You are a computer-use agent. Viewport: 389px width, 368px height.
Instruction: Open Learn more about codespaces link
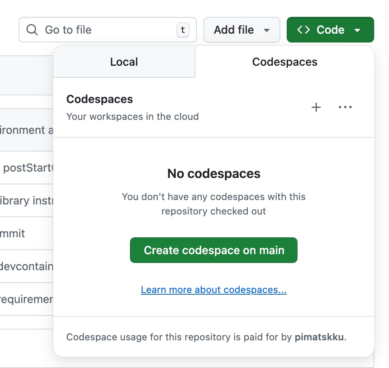tap(214, 290)
